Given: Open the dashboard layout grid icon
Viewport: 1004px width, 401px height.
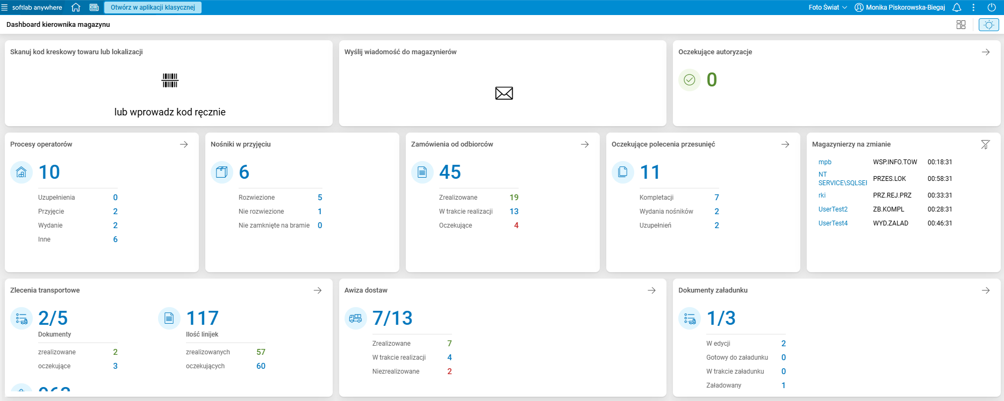Looking at the screenshot, I should coord(961,25).
